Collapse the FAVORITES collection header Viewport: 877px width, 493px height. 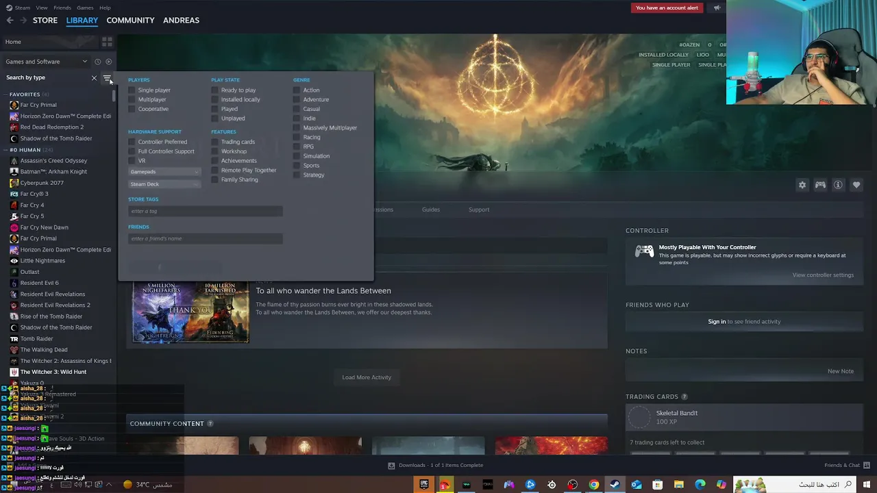(x=25, y=94)
